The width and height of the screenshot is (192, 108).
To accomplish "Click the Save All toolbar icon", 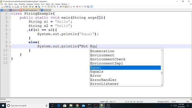I will point(10,7).
